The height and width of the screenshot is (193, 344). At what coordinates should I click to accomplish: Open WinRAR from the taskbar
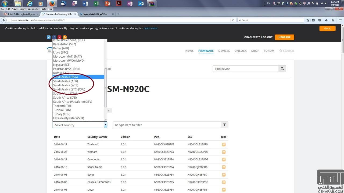[152, 4]
